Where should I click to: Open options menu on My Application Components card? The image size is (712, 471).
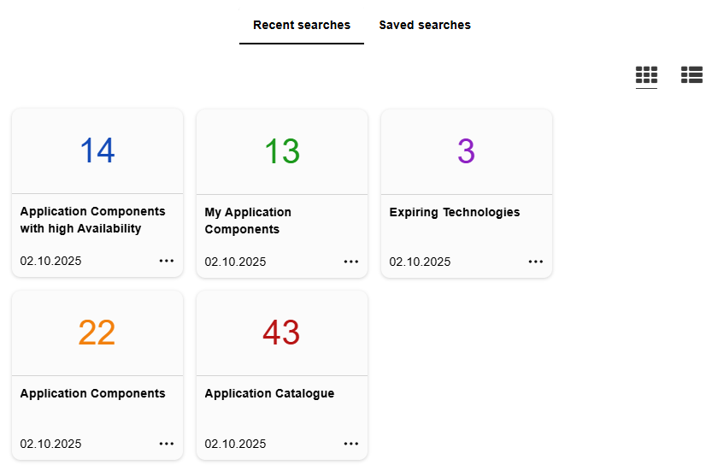coord(351,262)
